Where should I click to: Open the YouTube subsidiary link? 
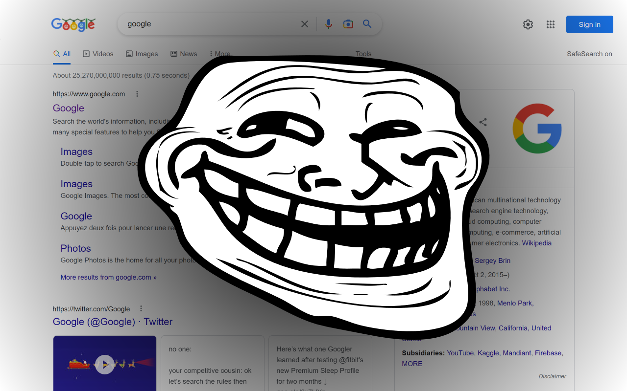(460, 353)
